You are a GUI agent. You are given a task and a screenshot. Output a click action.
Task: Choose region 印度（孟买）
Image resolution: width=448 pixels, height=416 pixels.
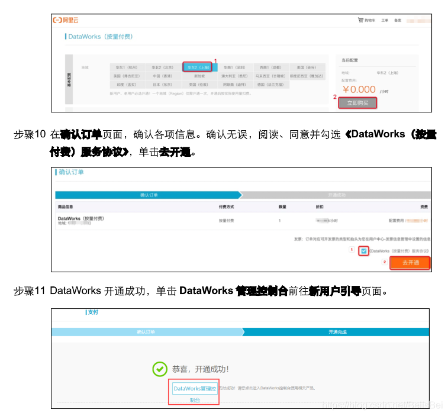(x=127, y=85)
